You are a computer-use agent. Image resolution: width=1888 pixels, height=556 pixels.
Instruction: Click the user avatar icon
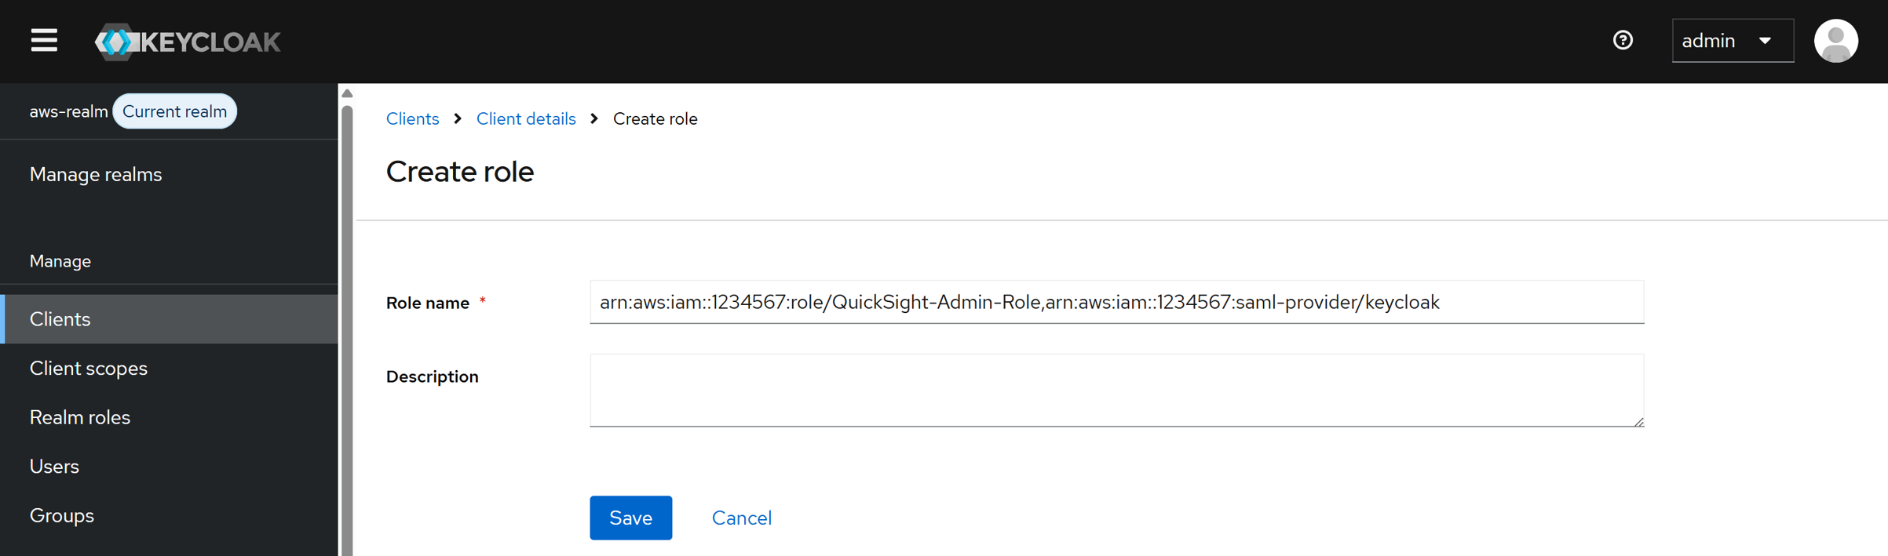click(1835, 41)
